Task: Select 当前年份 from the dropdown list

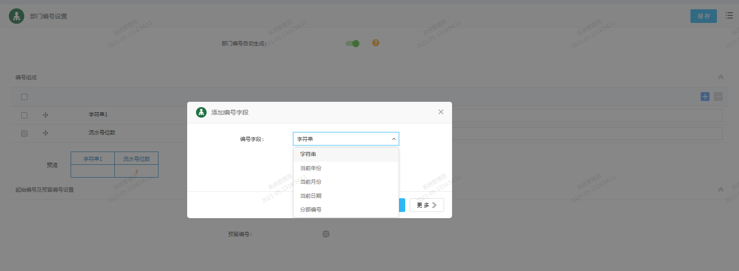Action: (x=311, y=168)
